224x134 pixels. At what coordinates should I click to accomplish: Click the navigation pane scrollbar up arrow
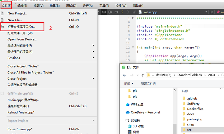(175, 90)
